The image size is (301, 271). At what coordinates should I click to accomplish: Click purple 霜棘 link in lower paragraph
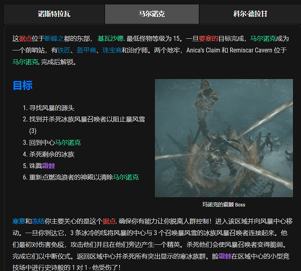[x=225, y=256]
